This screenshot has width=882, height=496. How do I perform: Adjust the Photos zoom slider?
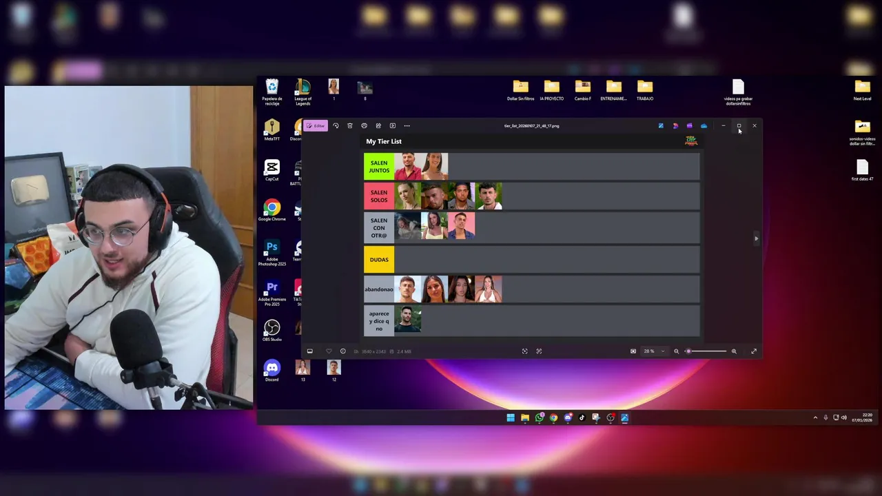[705, 351]
